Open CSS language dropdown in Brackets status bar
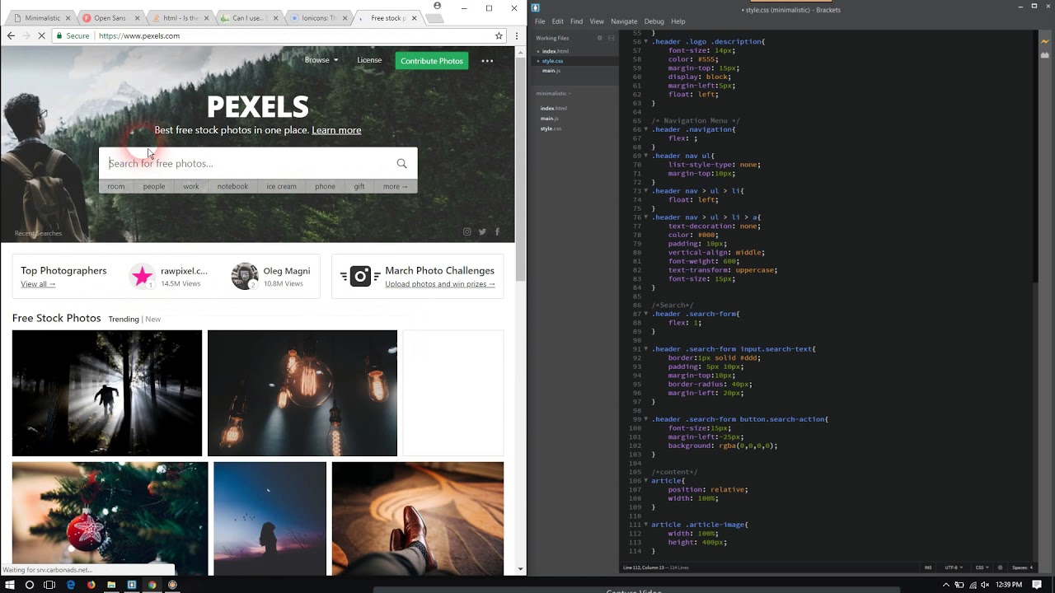Screen dimensions: 1055x593 click(x=981, y=567)
